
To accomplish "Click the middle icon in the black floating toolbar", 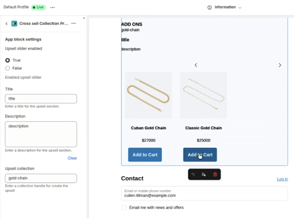I will pos(203,174).
